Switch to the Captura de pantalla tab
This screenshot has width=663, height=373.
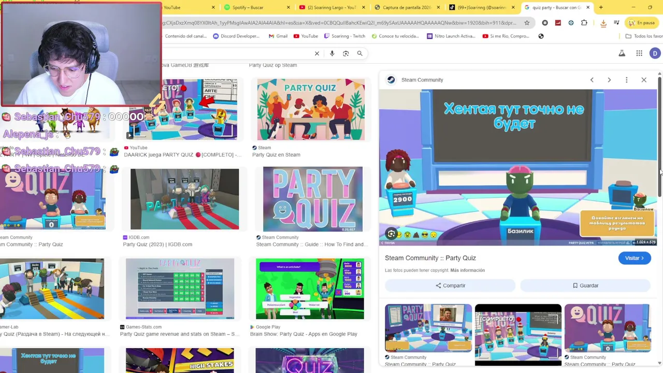(407, 7)
